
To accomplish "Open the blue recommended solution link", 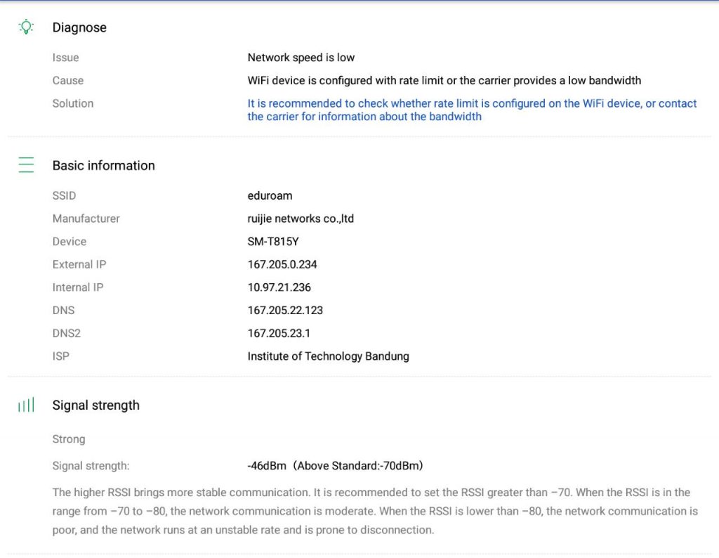I will point(472,110).
